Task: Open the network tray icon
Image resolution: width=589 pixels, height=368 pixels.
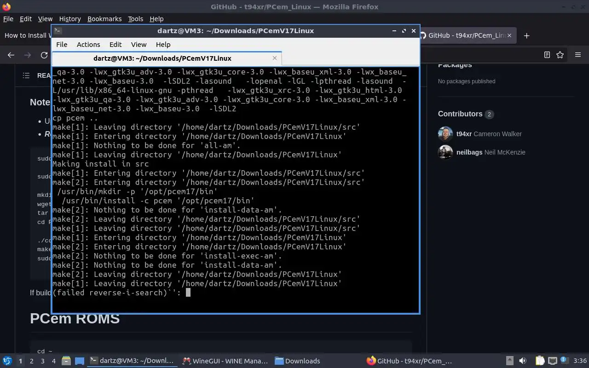Action: pyautogui.click(x=553, y=361)
